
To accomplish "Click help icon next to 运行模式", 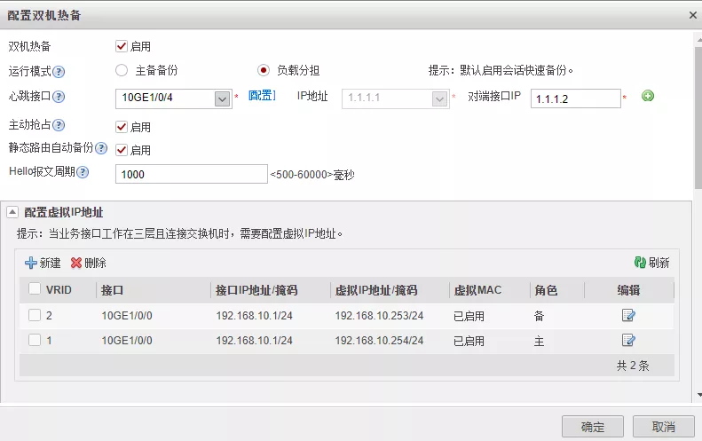I will (60, 72).
